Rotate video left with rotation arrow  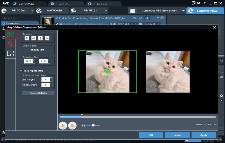(27, 38)
